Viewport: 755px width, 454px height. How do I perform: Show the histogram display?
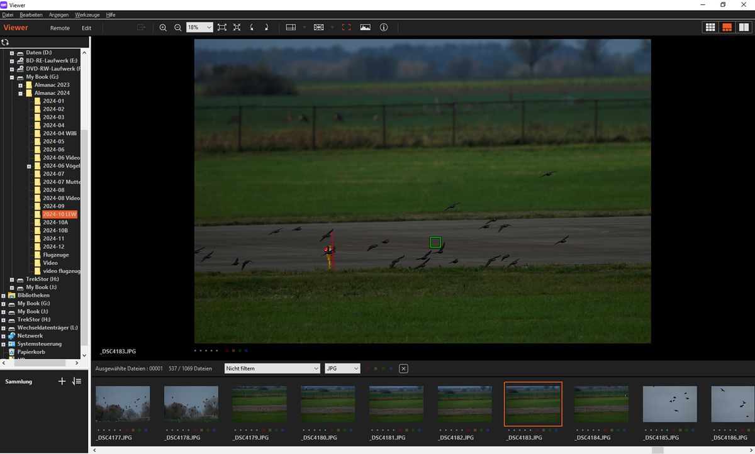(365, 28)
